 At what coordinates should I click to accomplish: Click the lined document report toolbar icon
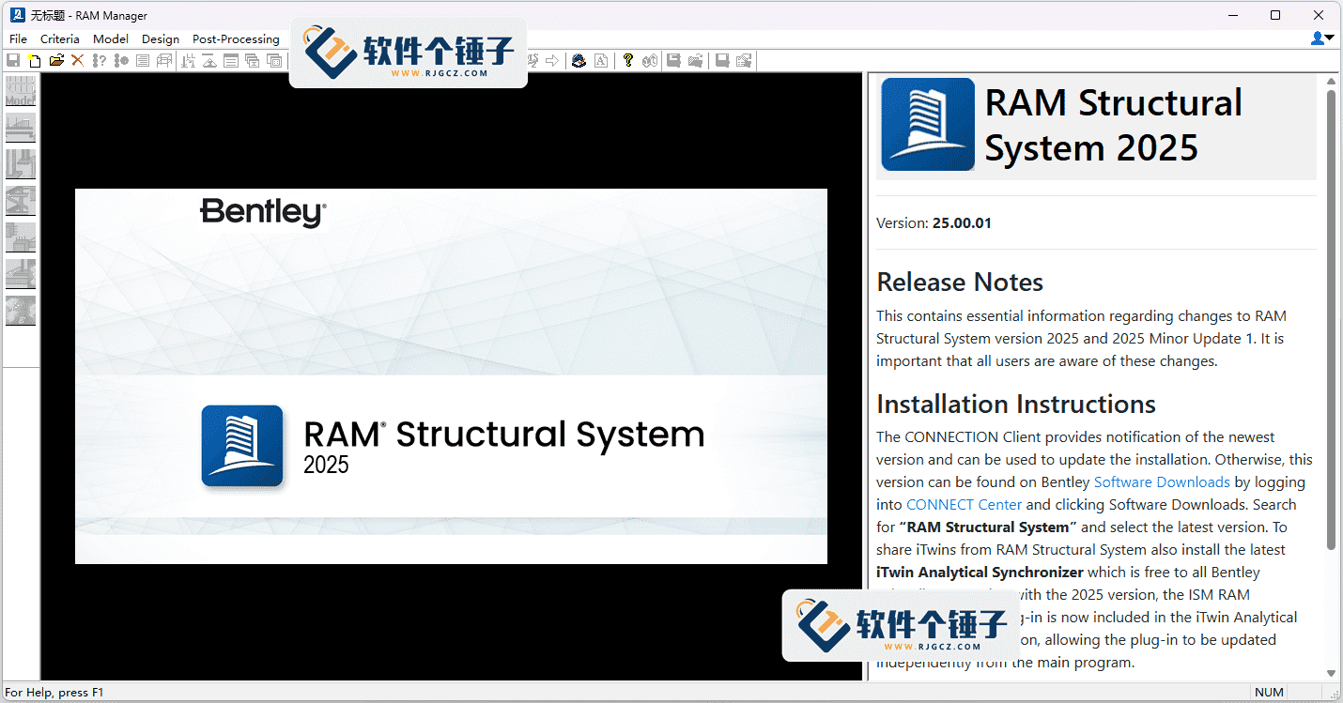point(143,60)
